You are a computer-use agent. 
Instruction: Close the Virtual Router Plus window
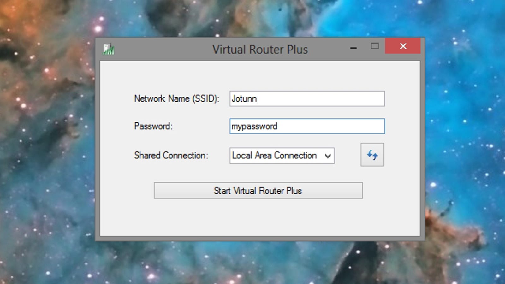403,46
